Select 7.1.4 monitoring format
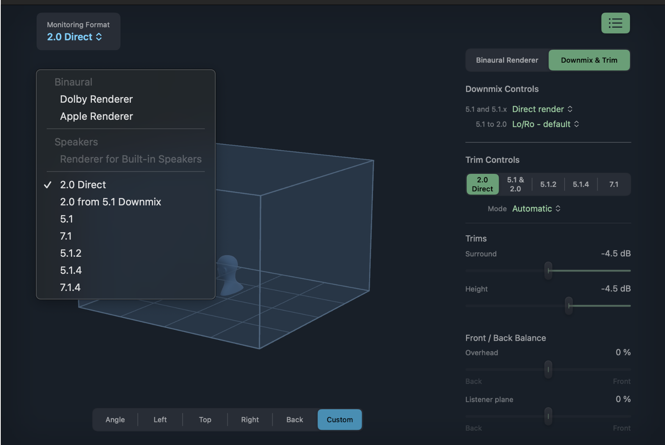This screenshot has height=445, width=665. click(x=70, y=287)
